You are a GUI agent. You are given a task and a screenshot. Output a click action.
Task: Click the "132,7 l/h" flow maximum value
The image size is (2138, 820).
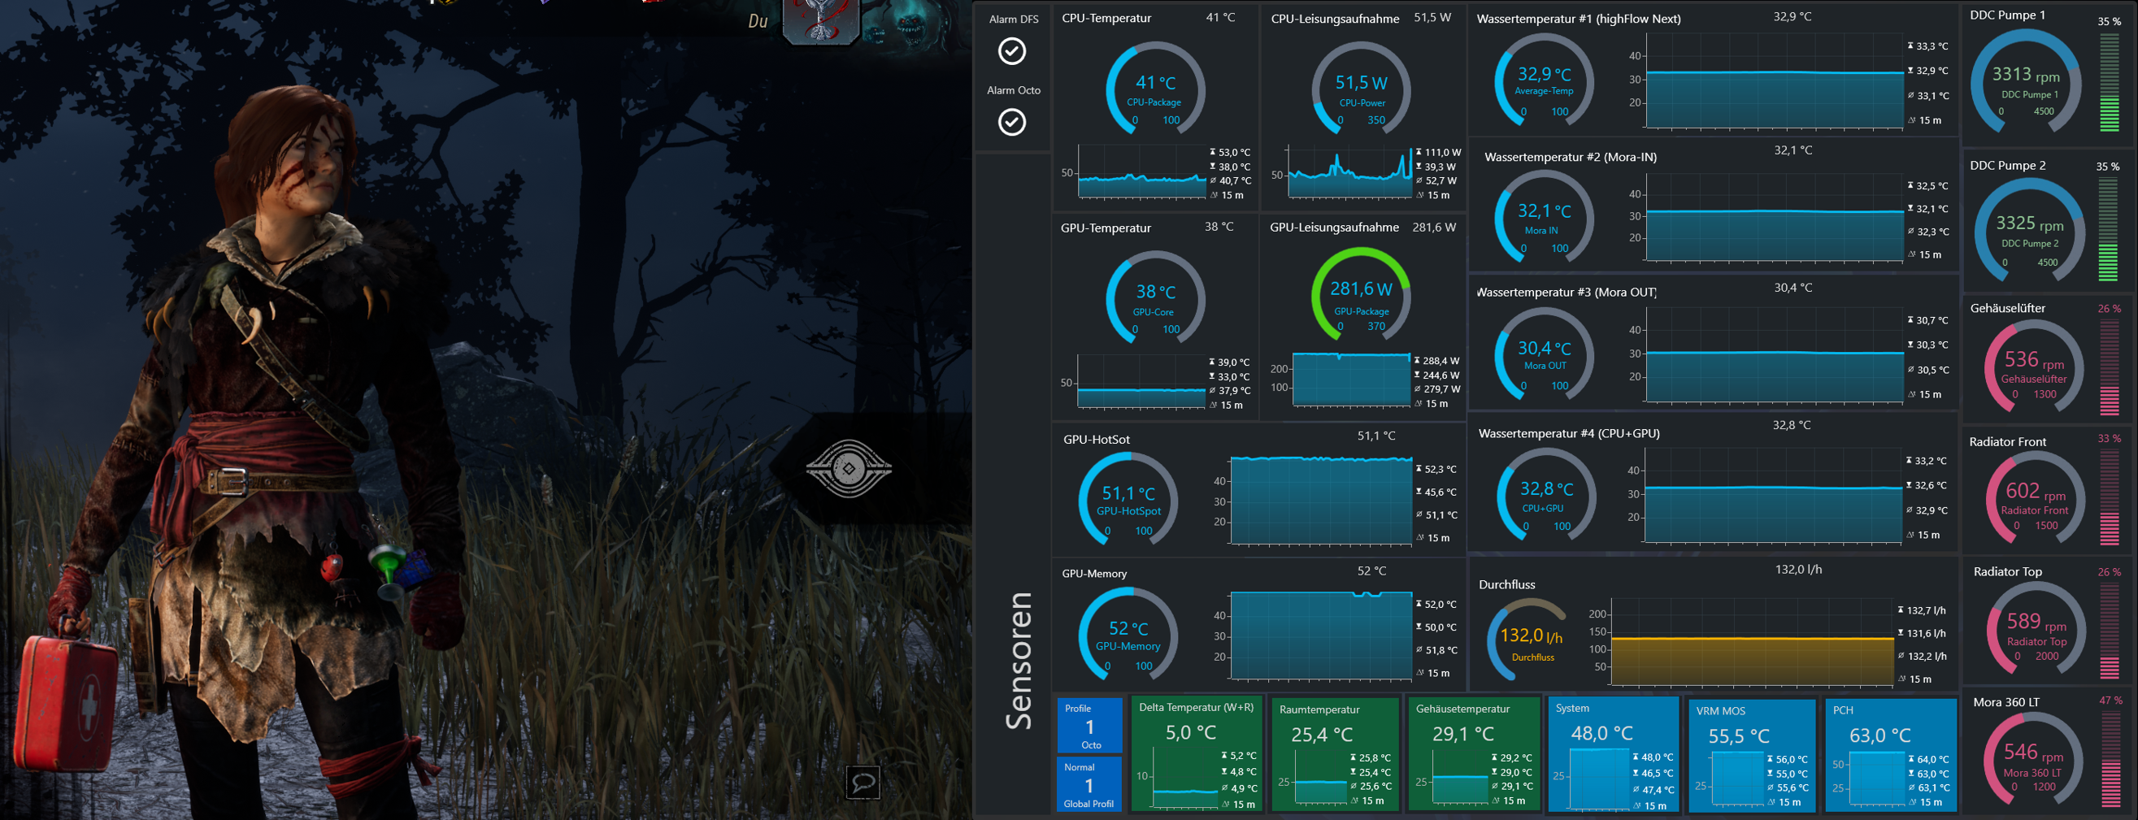pyautogui.click(x=1926, y=610)
